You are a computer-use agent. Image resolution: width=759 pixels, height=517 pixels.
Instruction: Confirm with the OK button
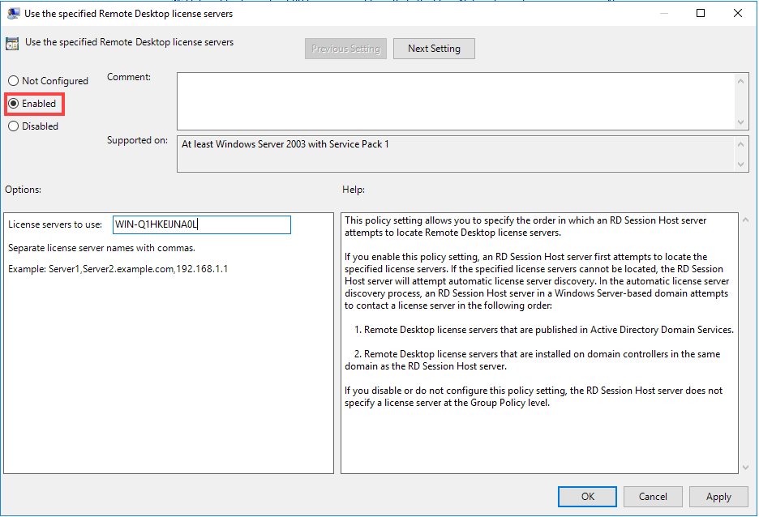tap(587, 497)
